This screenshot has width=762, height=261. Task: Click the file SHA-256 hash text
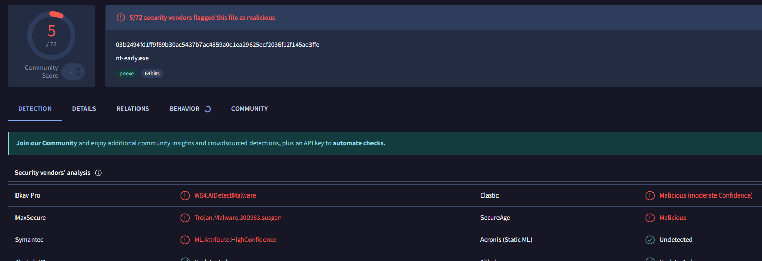pyautogui.click(x=217, y=45)
